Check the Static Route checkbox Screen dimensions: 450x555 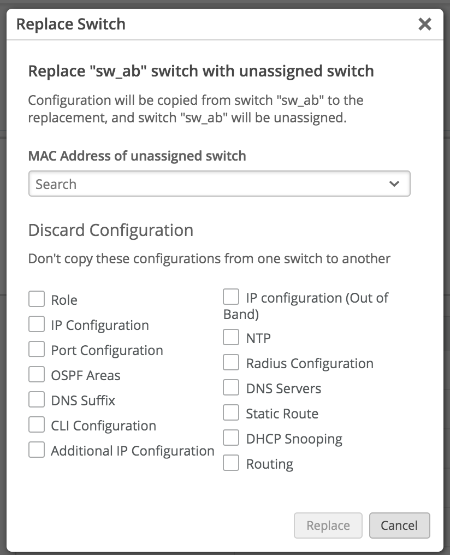click(232, 413)
